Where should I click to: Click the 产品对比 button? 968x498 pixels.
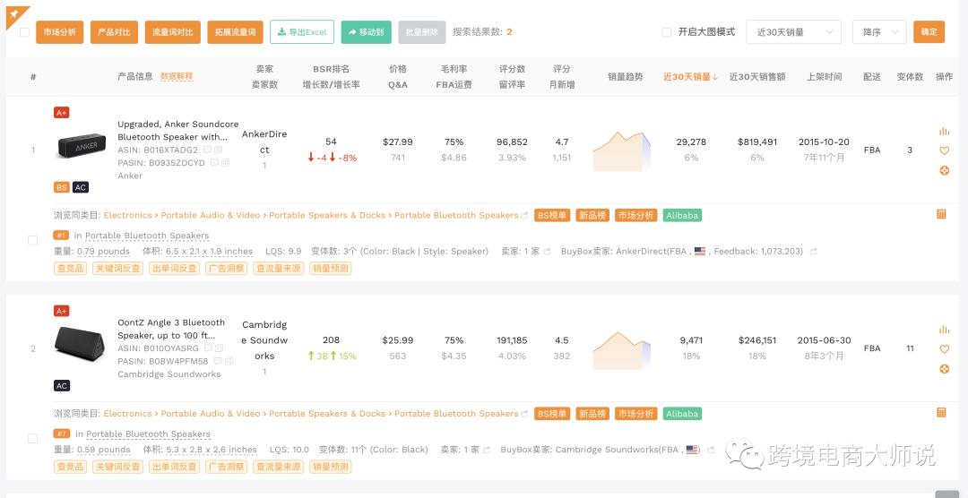[x=114, y=32]
